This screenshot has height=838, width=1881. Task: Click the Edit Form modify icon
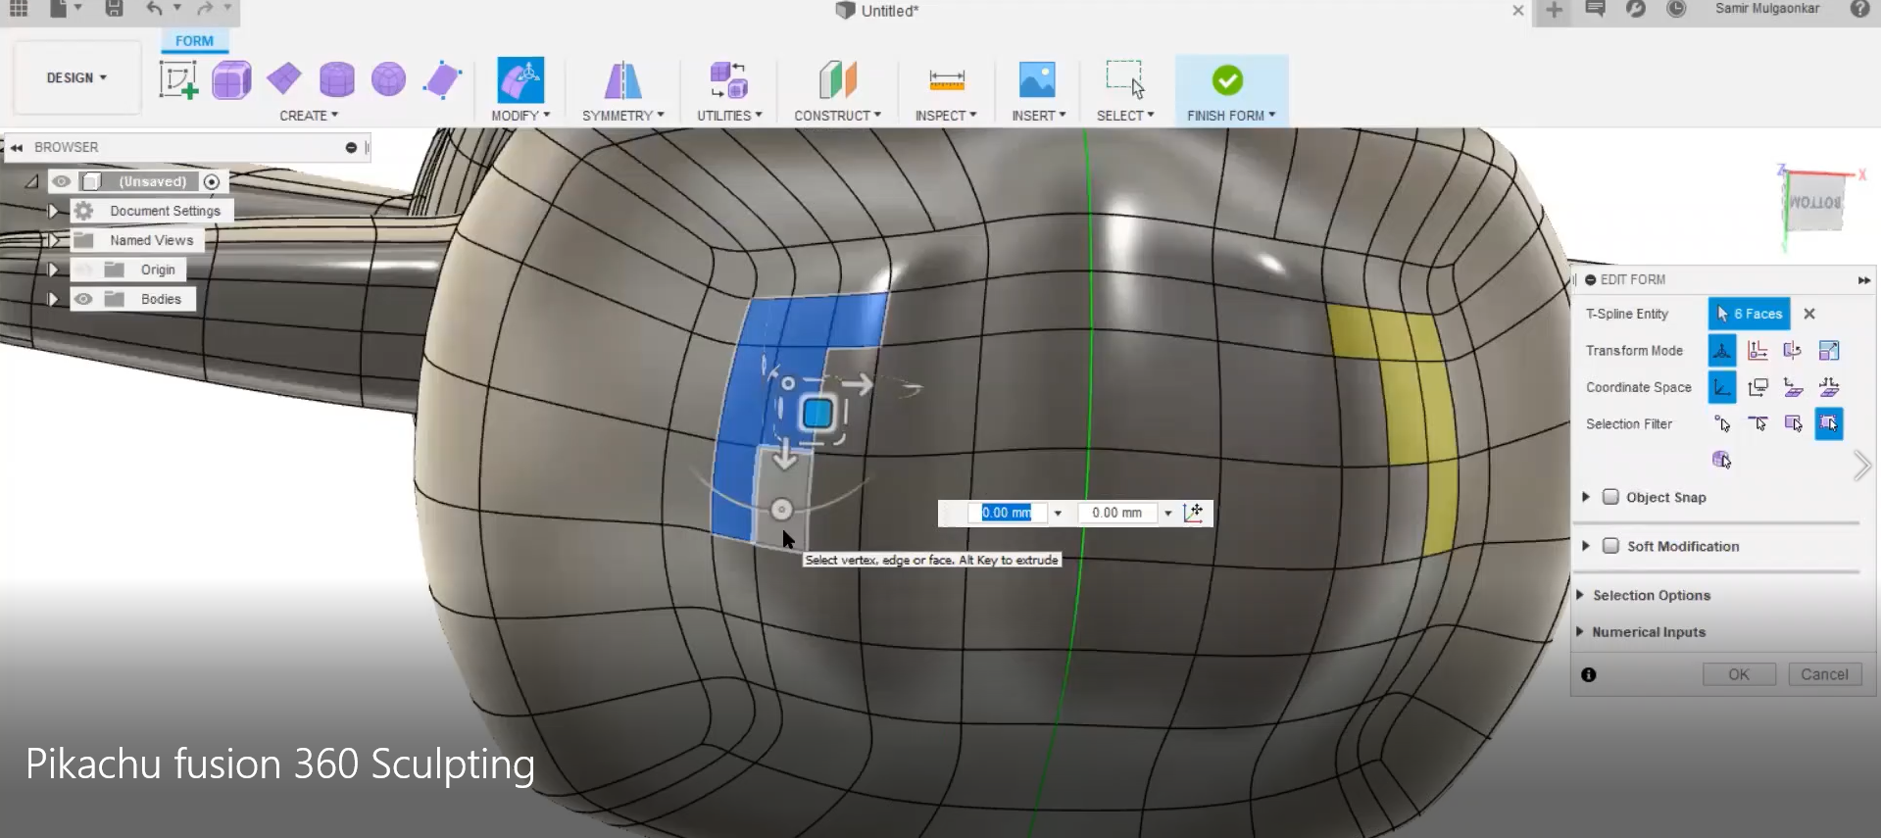tap(520, 79)
